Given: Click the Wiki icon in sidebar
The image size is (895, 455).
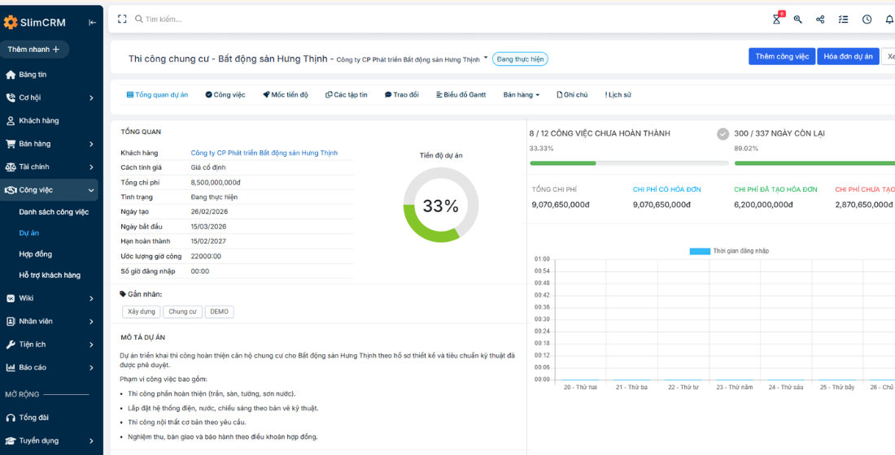Looking at the screenshot, I should [x=11, y=298].
